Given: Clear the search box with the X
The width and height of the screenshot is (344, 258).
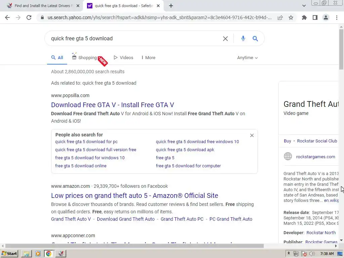Looking at the screenshot, I should pyautogui.click(x=225, y=39).
